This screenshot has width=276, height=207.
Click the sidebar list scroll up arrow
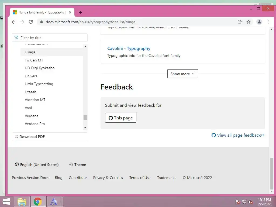pos(85,47)
